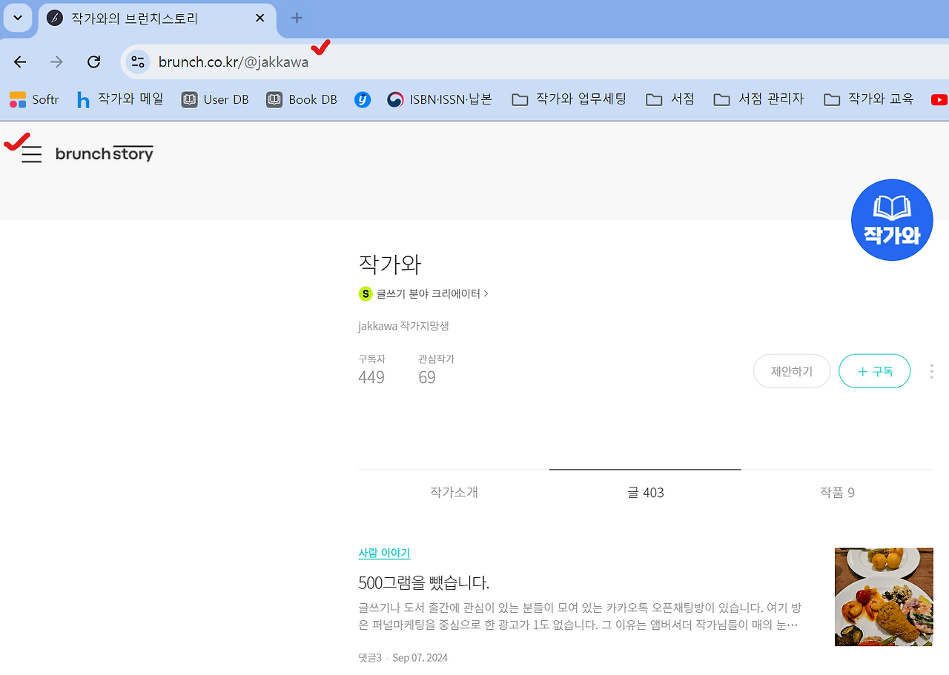
Task: Open the Softr bookmark
Action: point(33,99)
